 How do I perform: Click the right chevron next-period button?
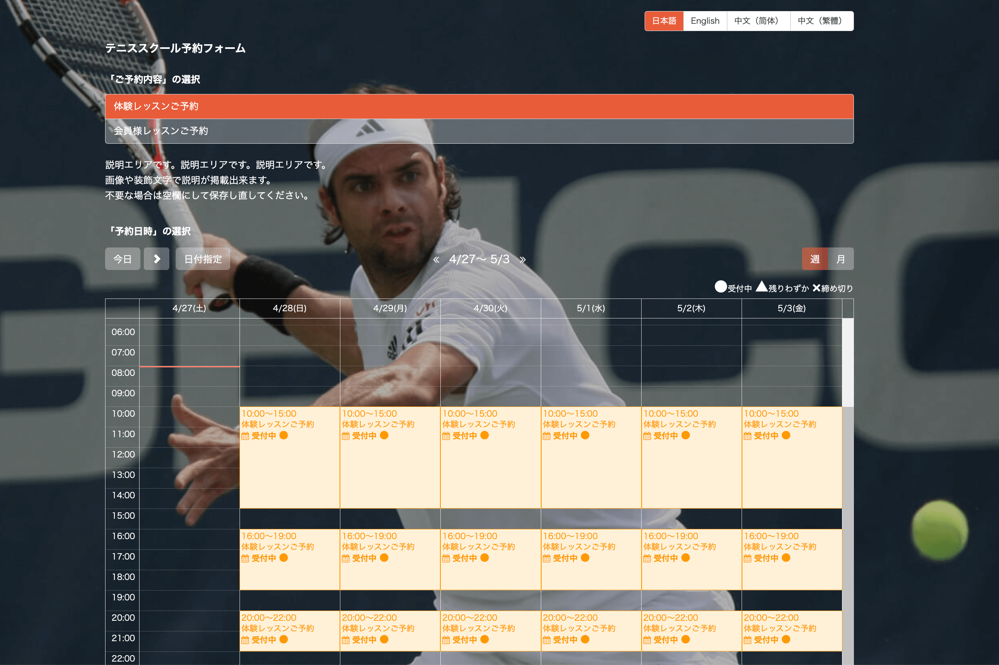coord(157,259)
